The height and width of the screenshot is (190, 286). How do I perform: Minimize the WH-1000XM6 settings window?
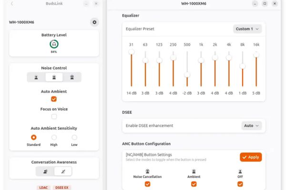[255, 3]
